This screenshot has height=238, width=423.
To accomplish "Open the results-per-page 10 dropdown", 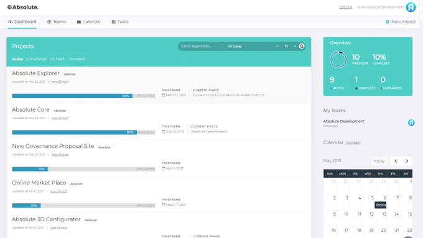I will 290,47.
